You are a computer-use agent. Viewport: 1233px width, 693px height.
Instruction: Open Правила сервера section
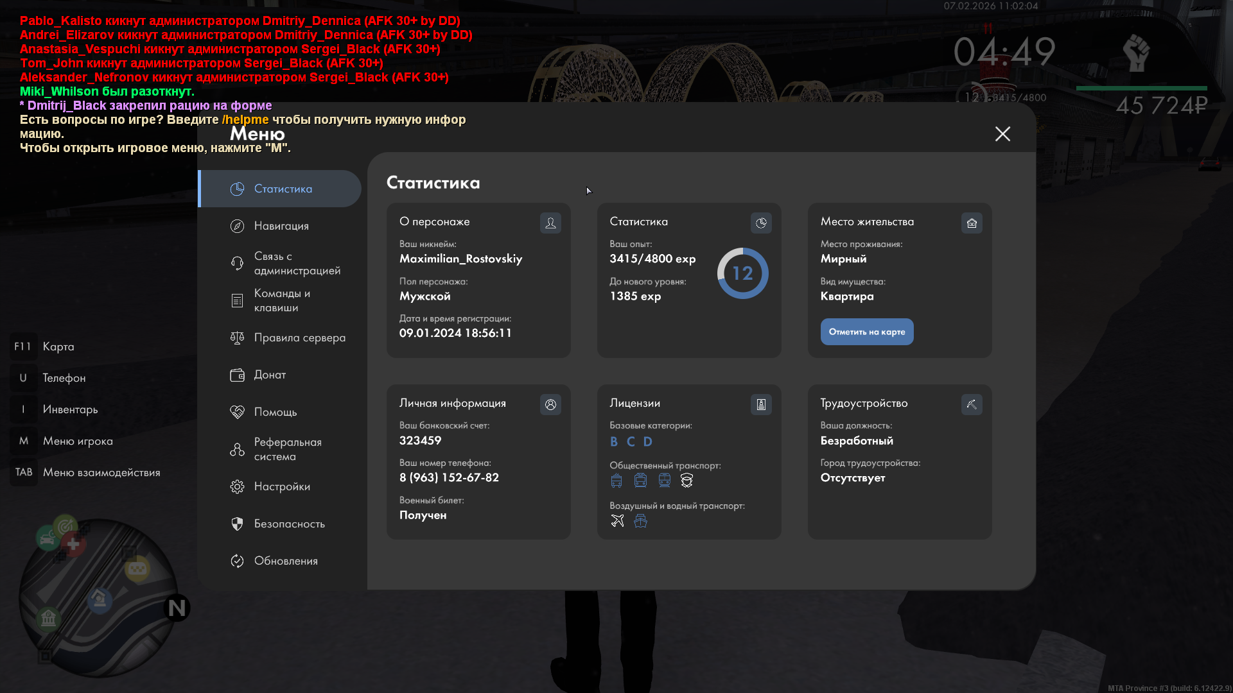click(299, 338)
